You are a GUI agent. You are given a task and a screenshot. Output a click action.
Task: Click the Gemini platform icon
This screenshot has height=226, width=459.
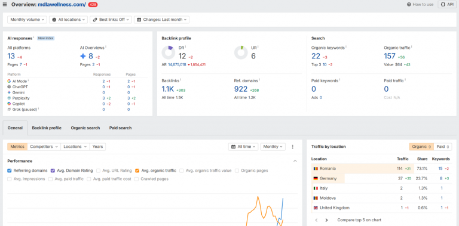click(x=9, y=92)
